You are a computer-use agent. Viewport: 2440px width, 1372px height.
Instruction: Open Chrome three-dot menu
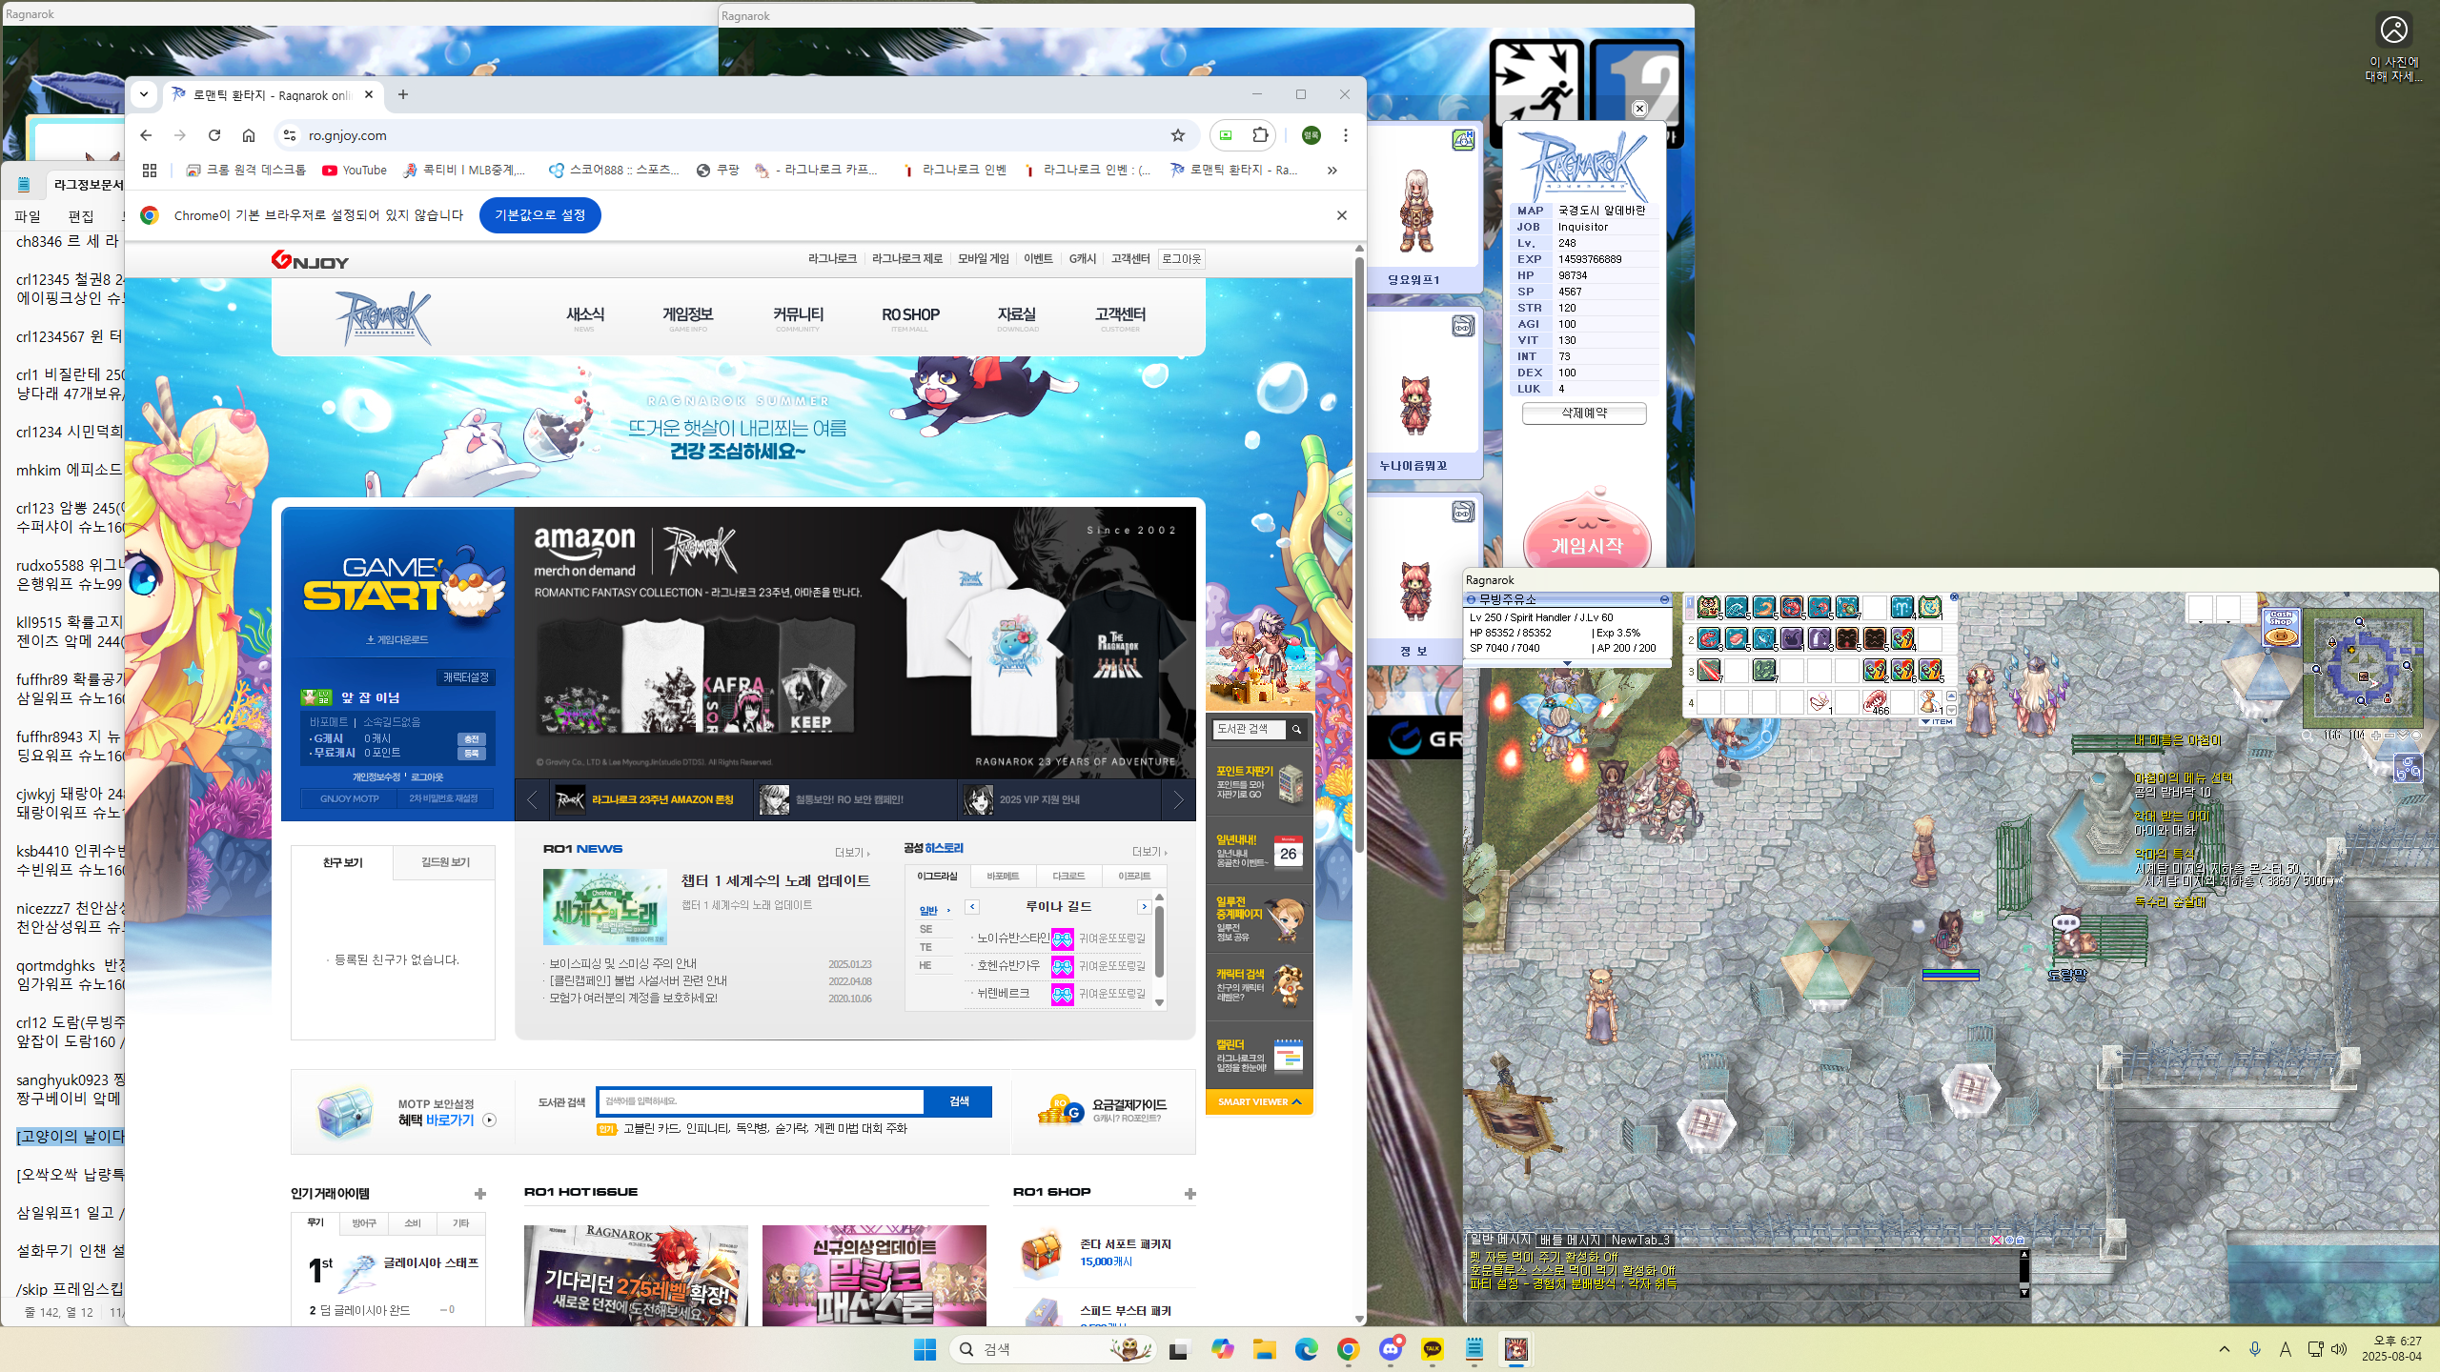(x=1346, y=135)
